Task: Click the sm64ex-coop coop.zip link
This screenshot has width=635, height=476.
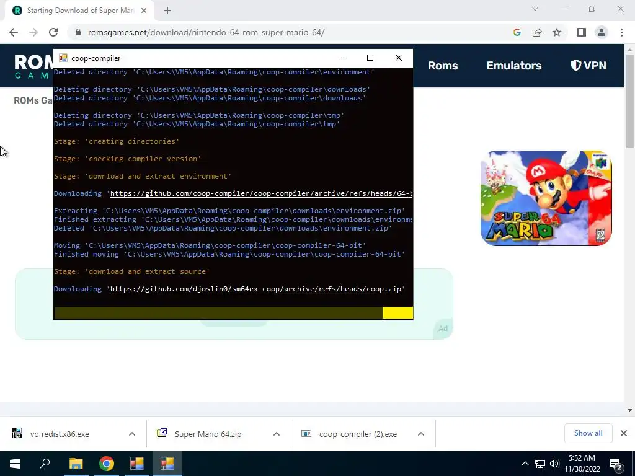Action: tap(255, 289)
